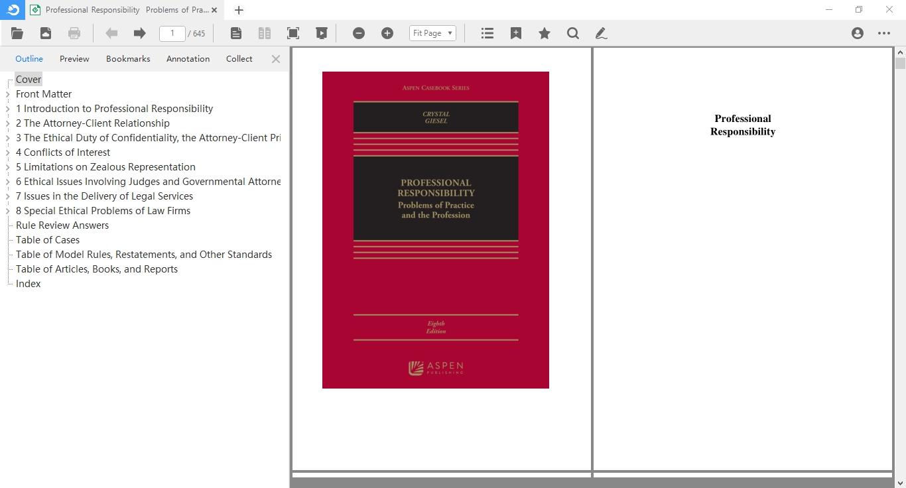
Task: Click the annotation pen icon
Action: click(x=601, y=33)
